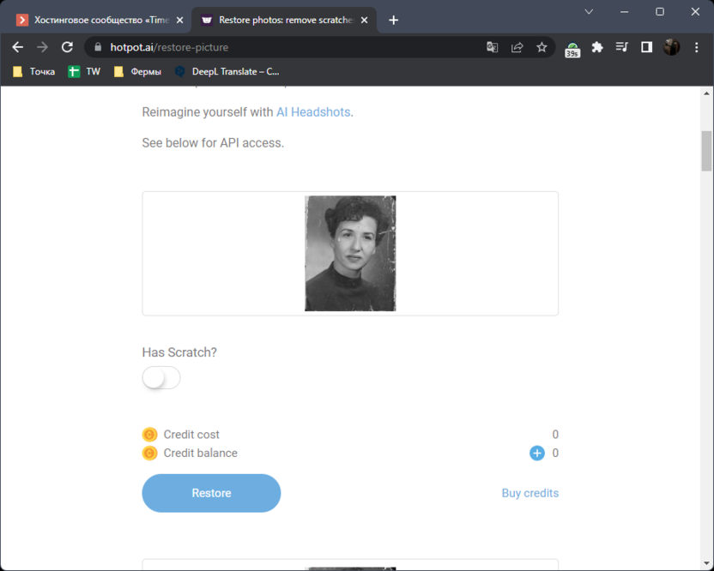The image size is (714, 571).
Task: Expand the tab search chevron in the title bar
Action: 589,12
